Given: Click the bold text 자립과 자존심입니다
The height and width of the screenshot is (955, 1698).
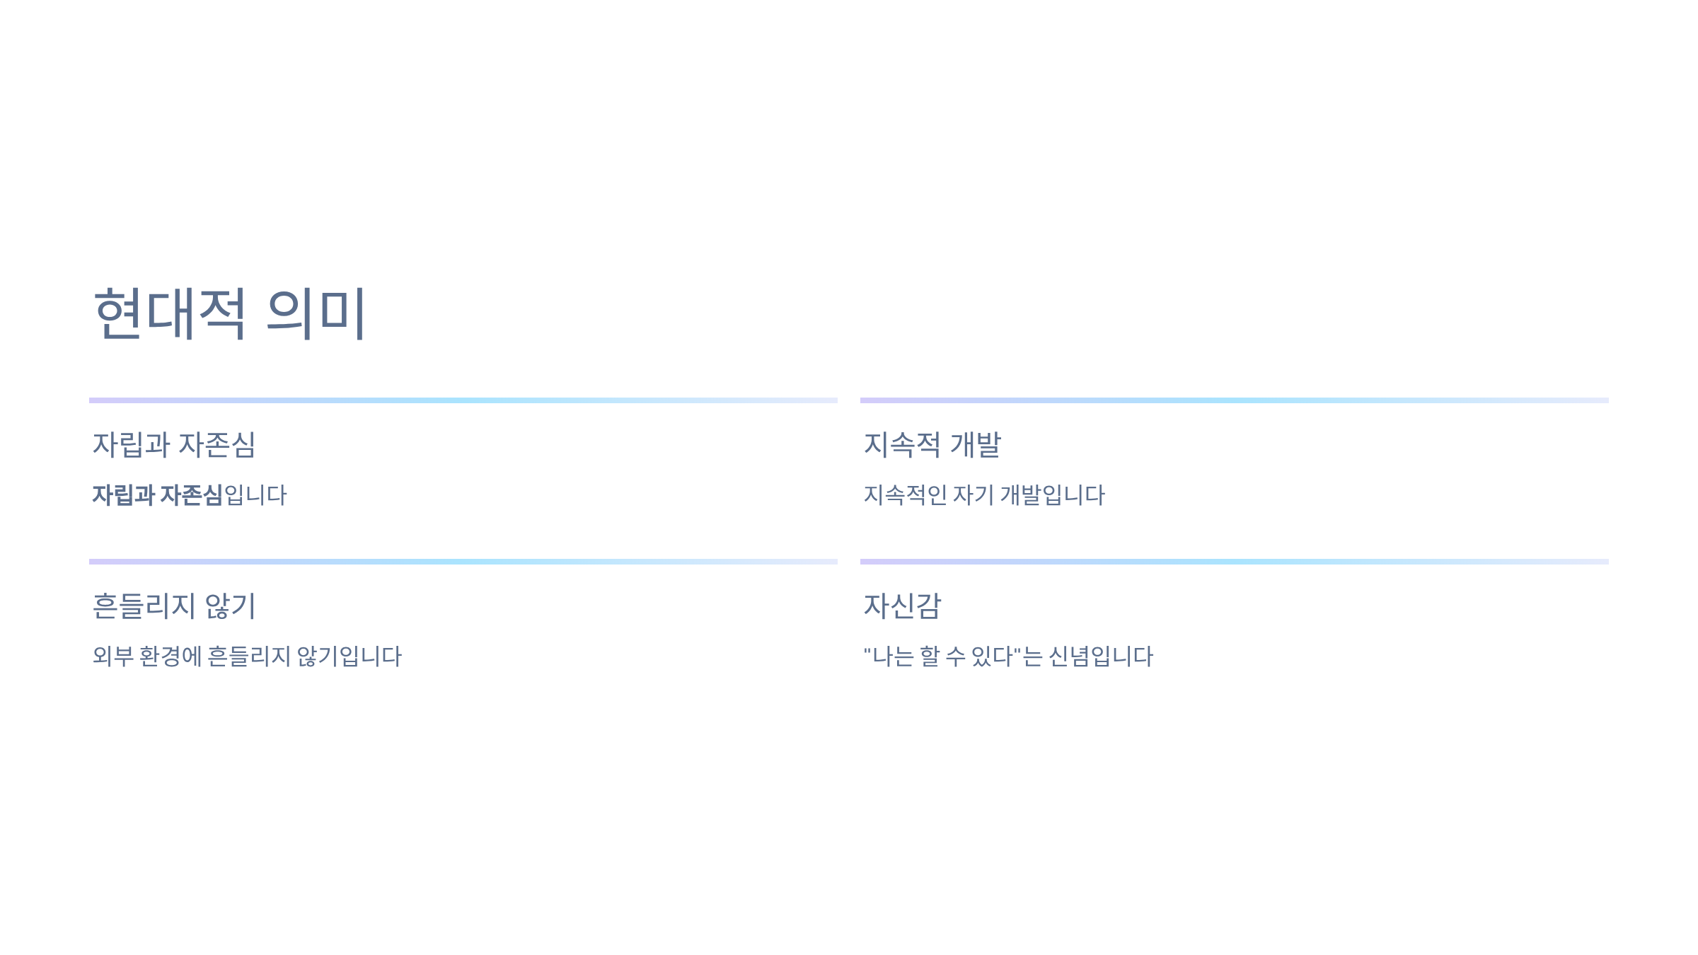Looking at the screenshot, I should 190,494.
